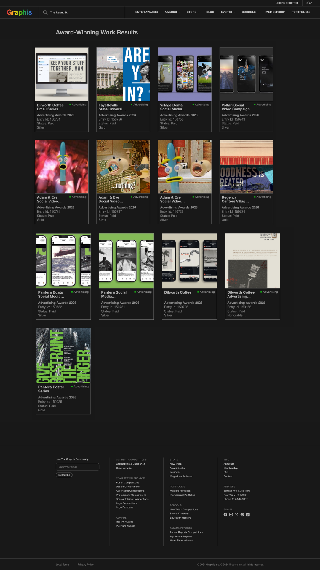Click the Subscribe button
This screenshot has height=570, width=320.
tap(64, 475)
